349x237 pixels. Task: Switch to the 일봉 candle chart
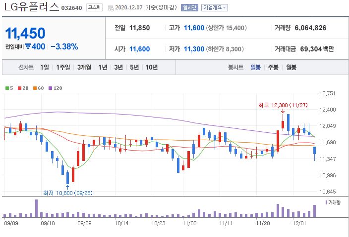(255, 67)
